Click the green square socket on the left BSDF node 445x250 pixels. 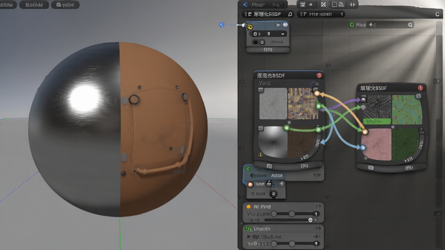(x=319, y=106)
